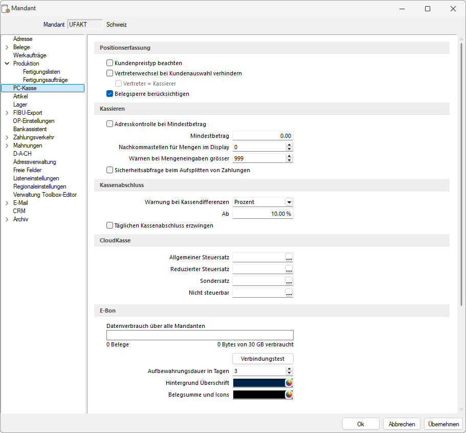Confirm settings with Ok button
Viewport: 466px width, 433px height.
(x=361, y=424)
